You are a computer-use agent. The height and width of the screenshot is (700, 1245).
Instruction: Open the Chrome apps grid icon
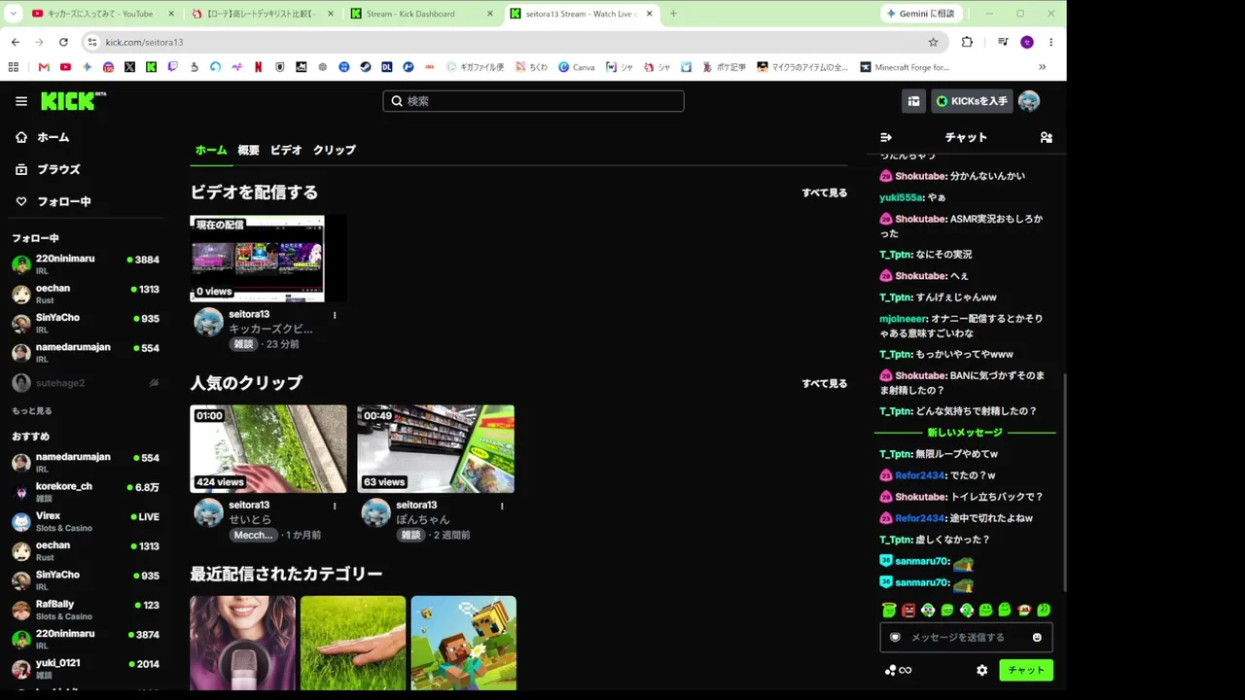pyautogui.click(x=14, y=67)
